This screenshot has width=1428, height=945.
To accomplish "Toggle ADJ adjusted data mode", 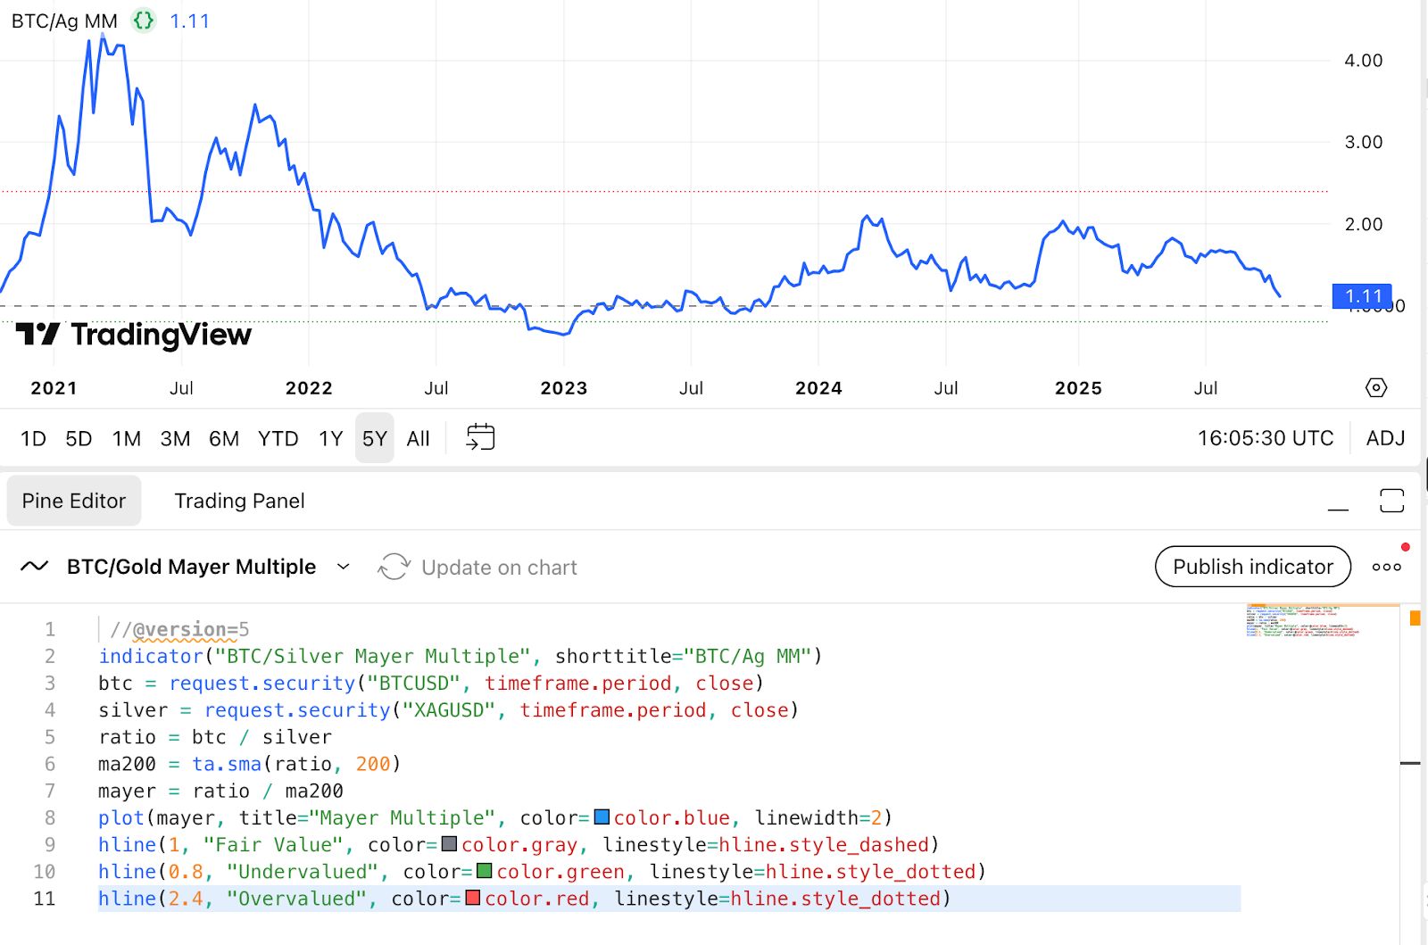I will (1387, 437).
